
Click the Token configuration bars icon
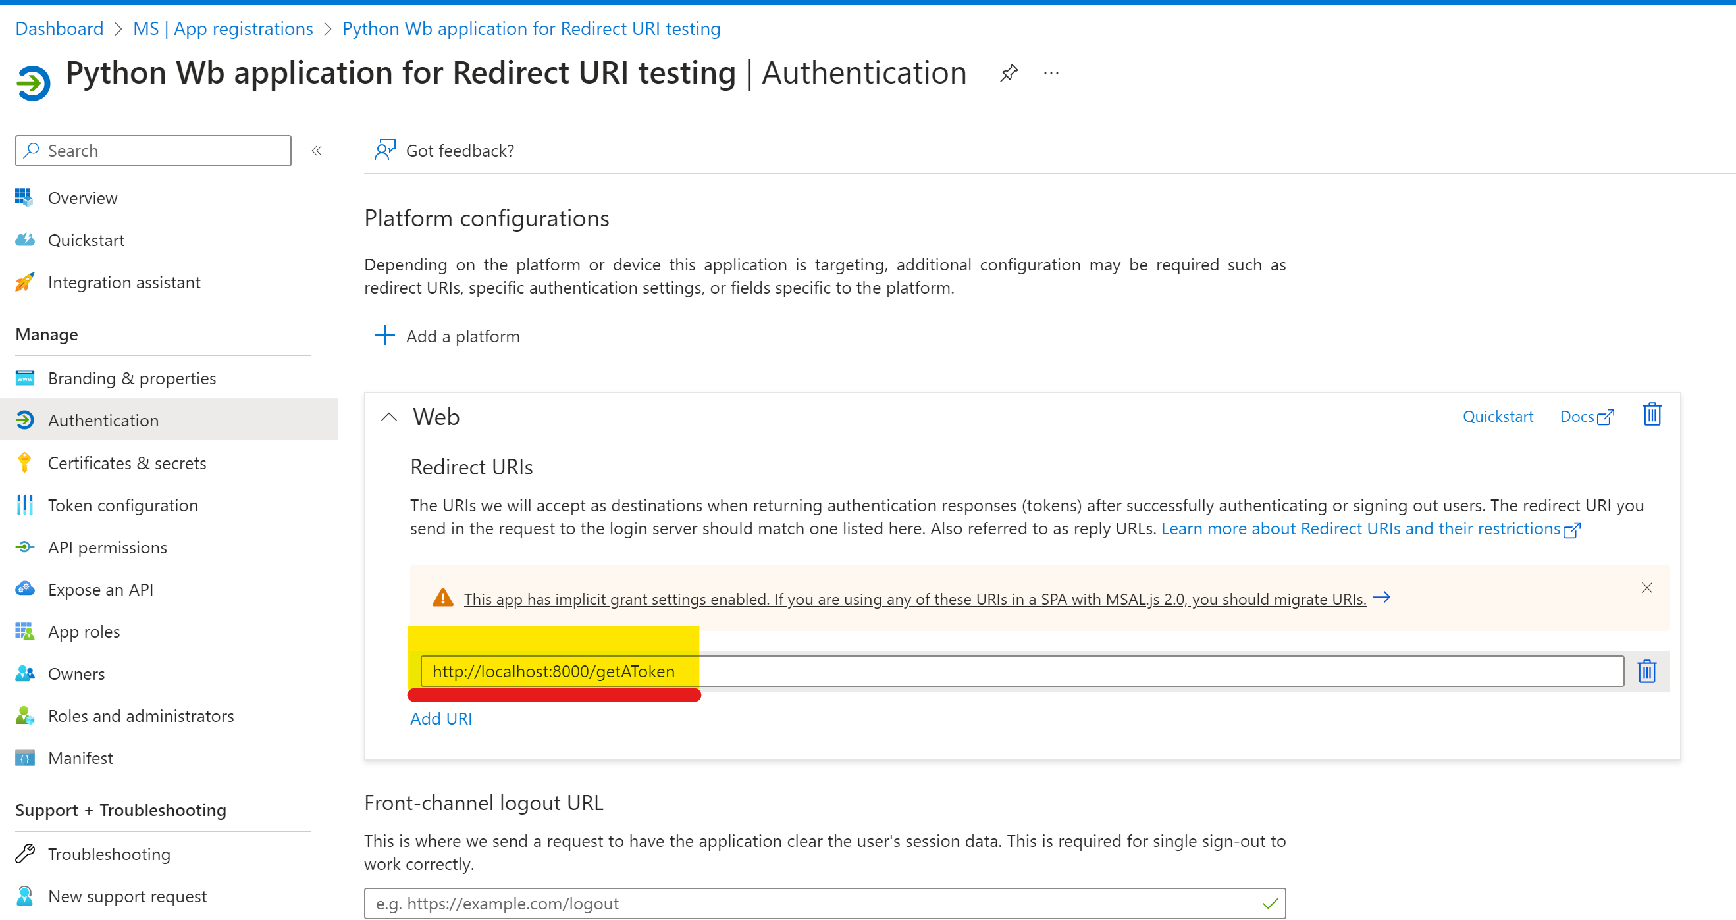[24, 505]
